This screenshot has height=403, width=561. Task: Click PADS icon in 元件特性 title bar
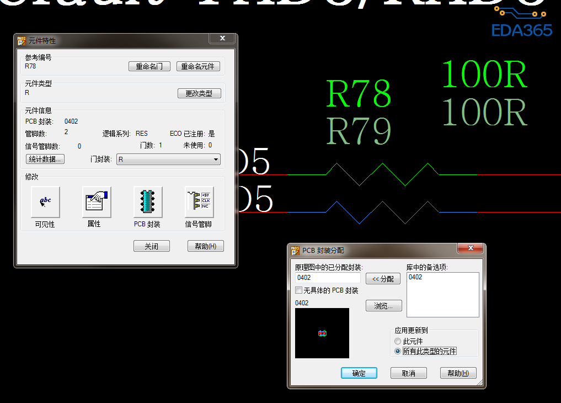pyautogui.click(x=22, y=41)
